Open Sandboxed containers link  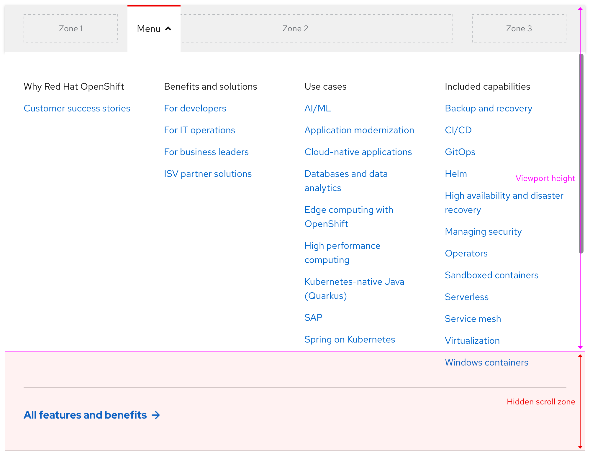[491, 275]
